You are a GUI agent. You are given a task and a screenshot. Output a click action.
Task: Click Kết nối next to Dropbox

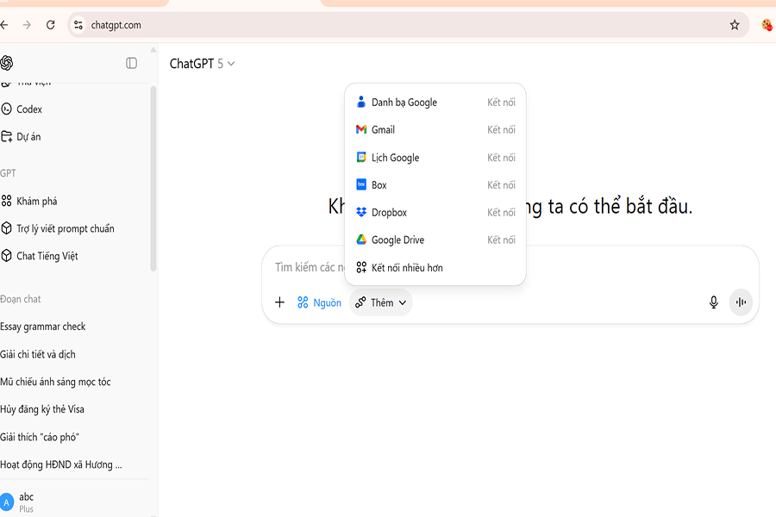point(501,212)
